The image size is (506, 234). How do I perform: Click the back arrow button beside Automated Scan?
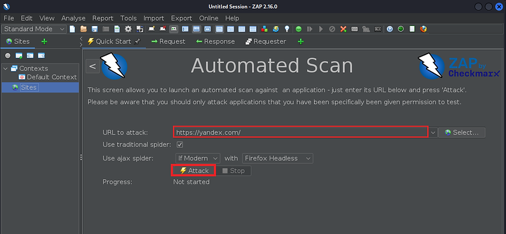[x=93, y=66]
